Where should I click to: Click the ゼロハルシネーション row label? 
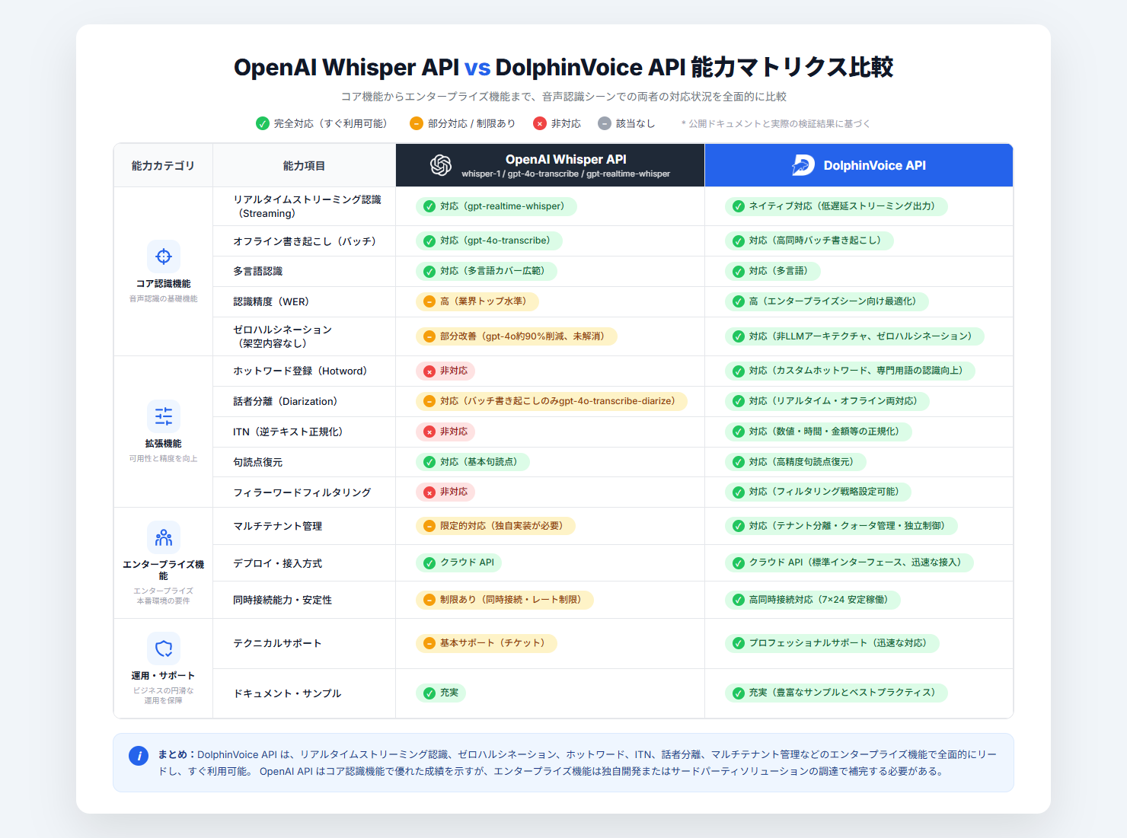(283, 336)
